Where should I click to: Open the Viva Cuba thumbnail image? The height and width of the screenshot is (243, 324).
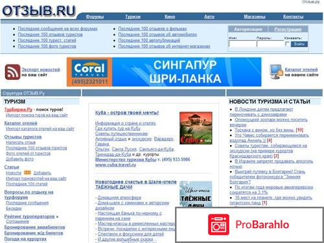196,128
